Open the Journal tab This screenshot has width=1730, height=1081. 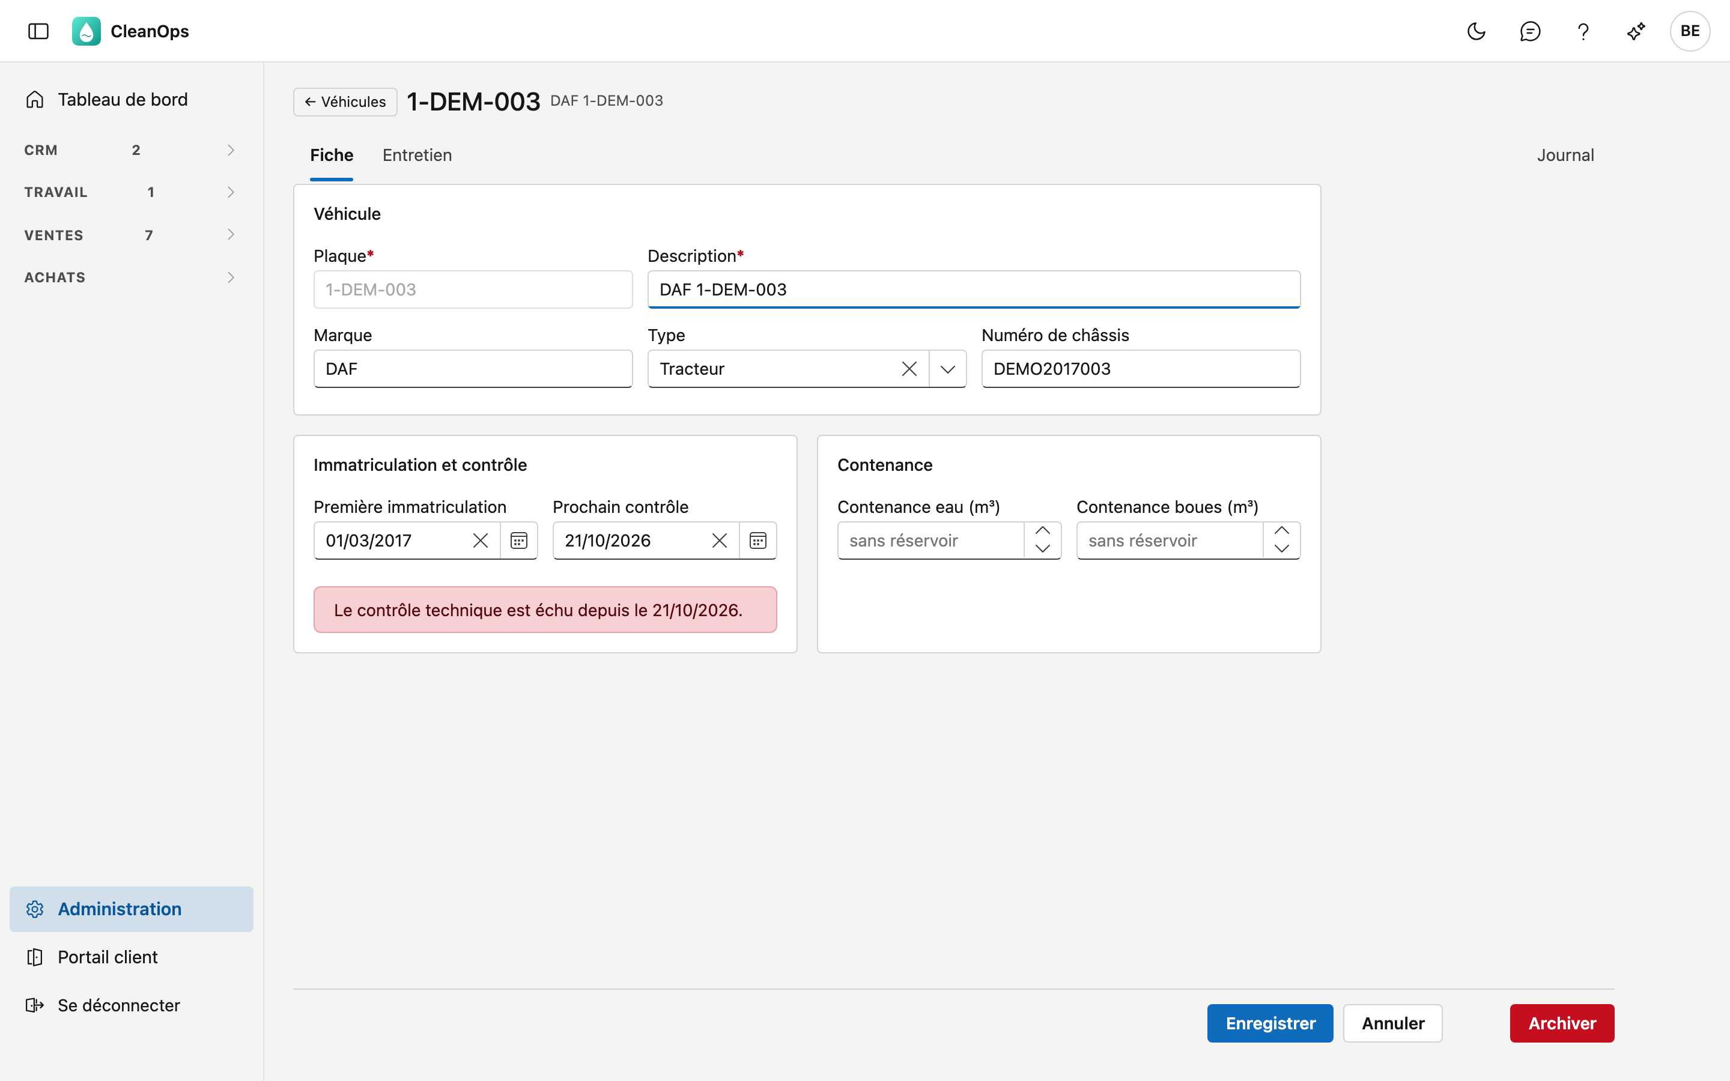coord(1565,155)
